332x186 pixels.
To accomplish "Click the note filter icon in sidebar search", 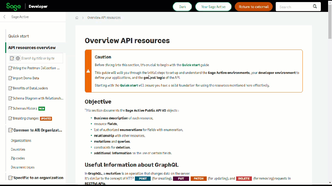I will tap(12, 58).
